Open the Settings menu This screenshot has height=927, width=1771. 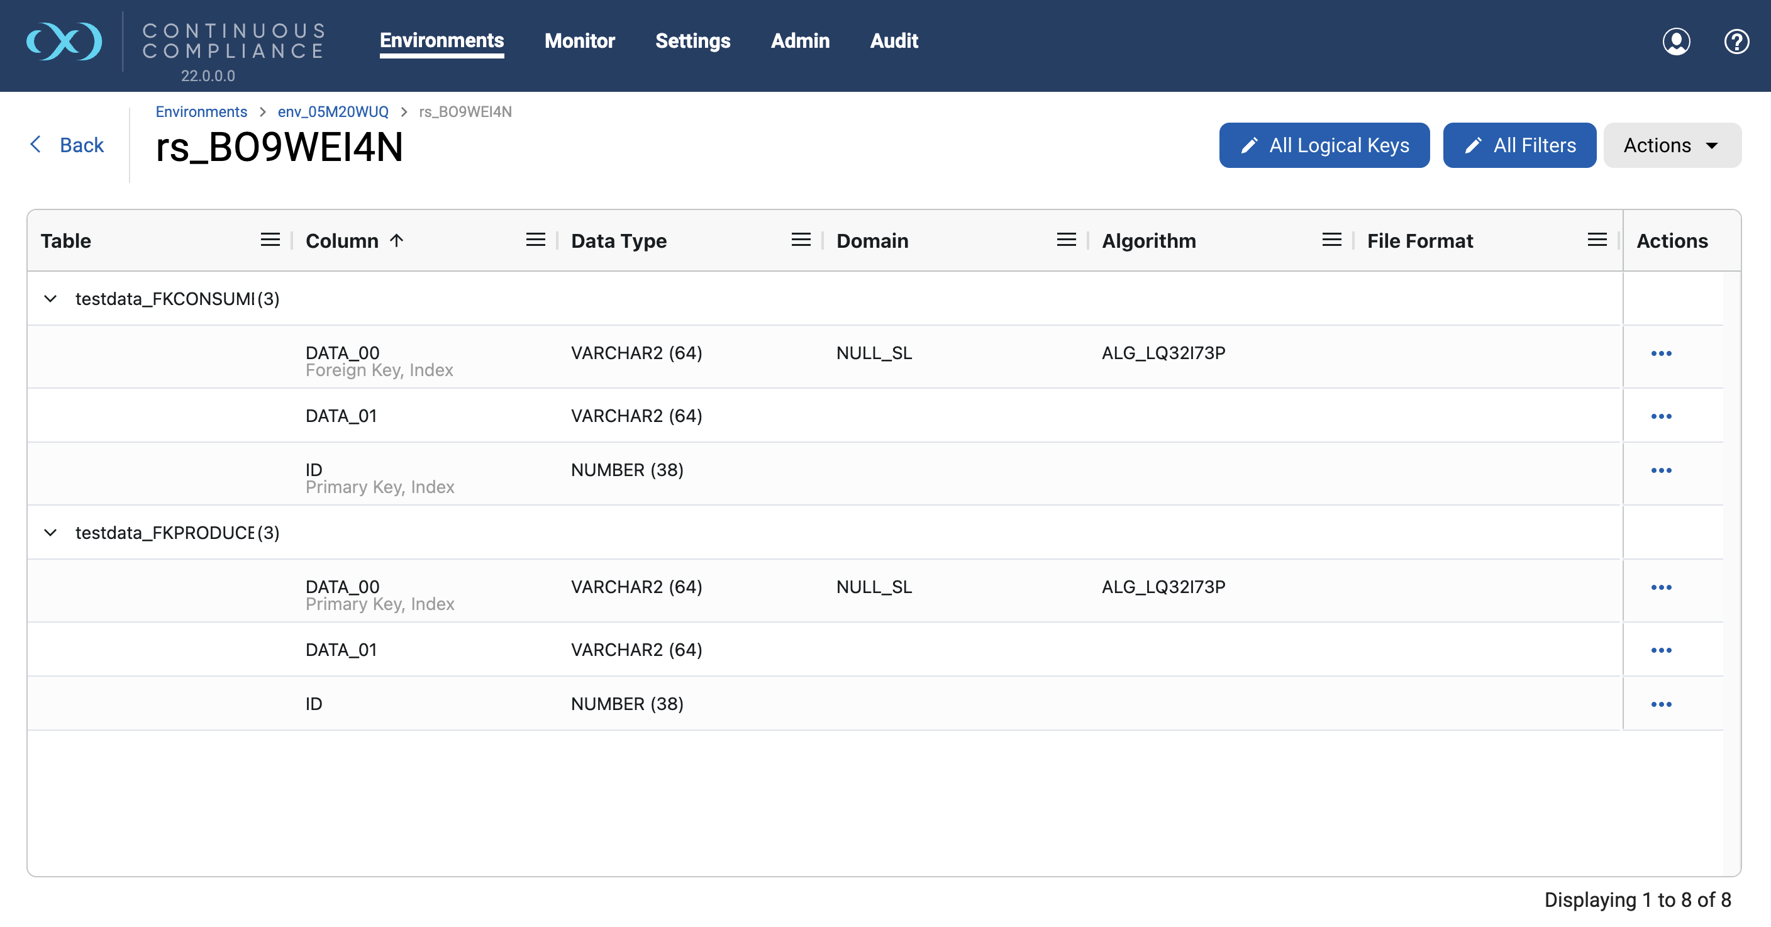tap(692, 41)
